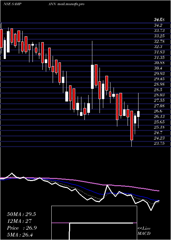This screenshot has width=171, height=240.
Task: Click the 25.65 price axis label
Action: click(x=159, y=122)
